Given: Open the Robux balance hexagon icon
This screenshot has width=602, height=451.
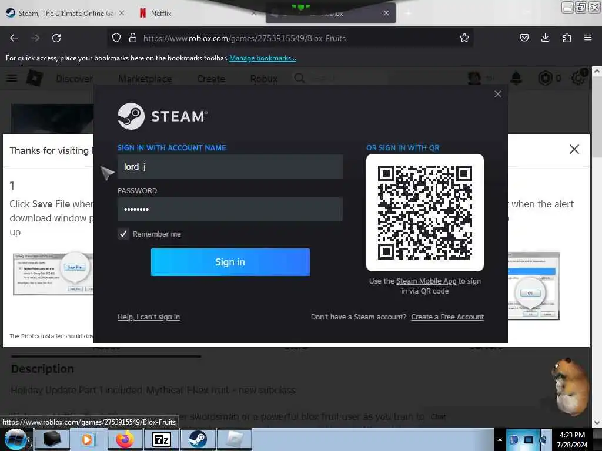Looking at the screenshot, I should 545,78.
